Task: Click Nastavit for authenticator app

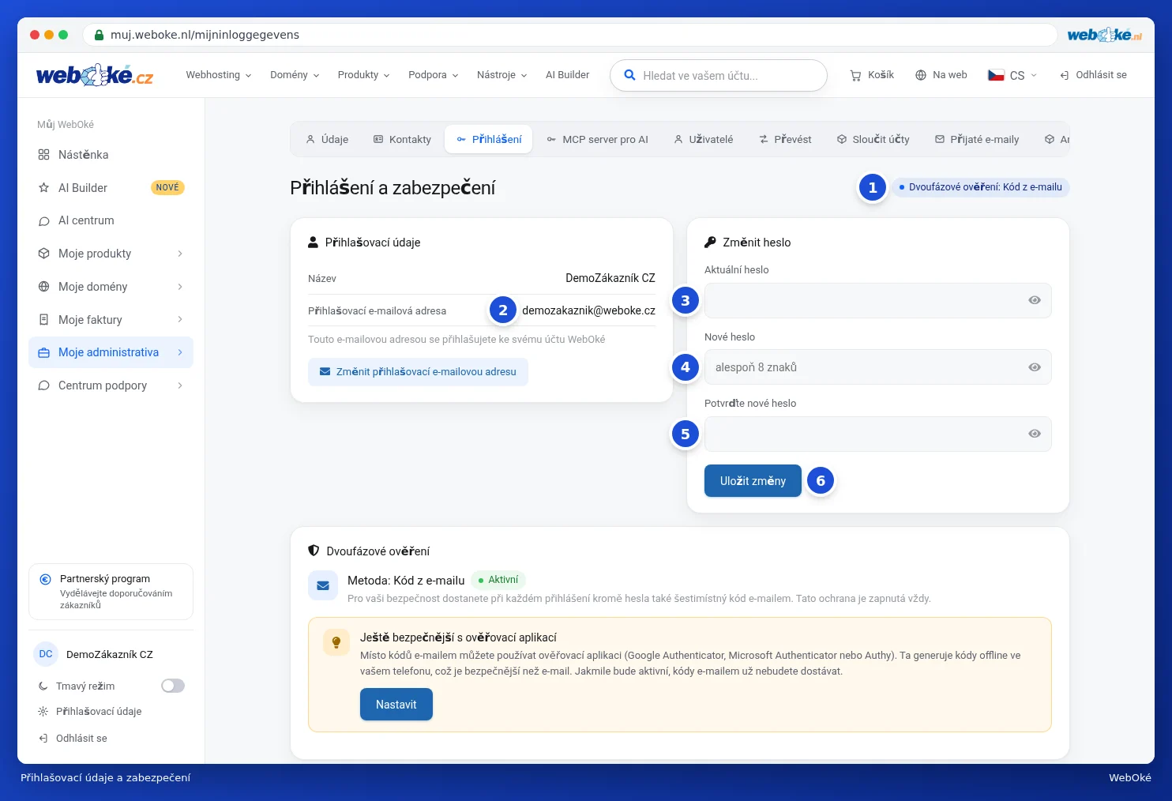Action: (x=396, y=705)
